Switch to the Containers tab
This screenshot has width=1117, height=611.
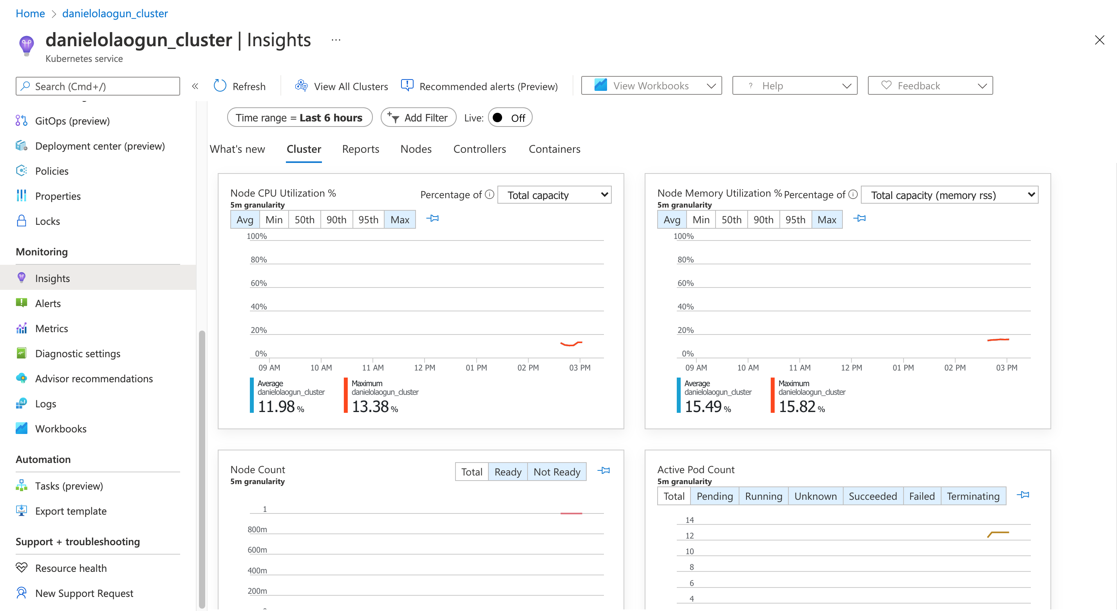pyautogui.click(x=554, y=149)
